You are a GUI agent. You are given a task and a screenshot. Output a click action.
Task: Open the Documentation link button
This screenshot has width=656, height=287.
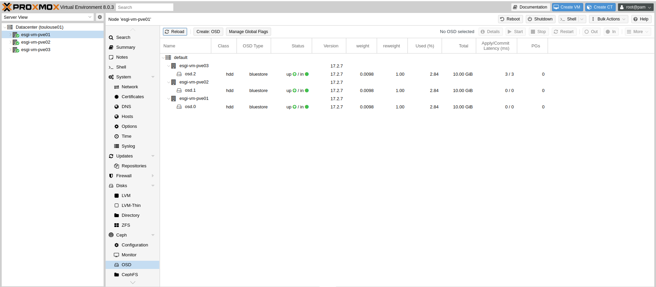click(x=530, y=7)
